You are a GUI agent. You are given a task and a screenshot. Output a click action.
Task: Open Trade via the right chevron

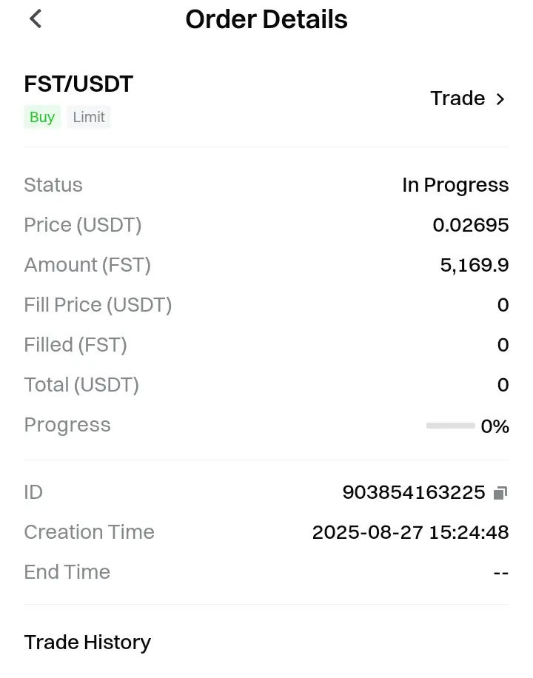pyautogui.click(x=500, y=99)
